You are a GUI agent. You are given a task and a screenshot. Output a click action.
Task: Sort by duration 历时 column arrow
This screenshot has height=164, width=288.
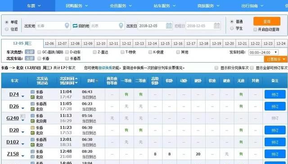97,81
